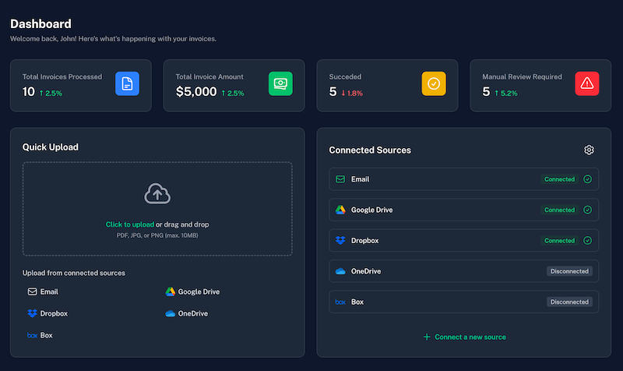Click the green money icon on Invoice Amount card
The width and height of the screenshot is (623, 371).
280,83
